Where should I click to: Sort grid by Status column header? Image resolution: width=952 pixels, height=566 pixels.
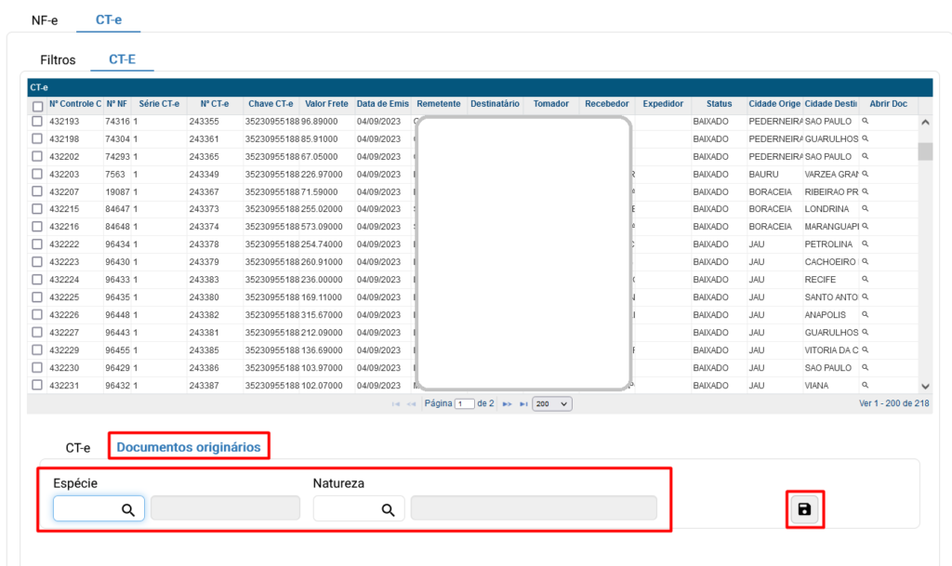(719, 104)
